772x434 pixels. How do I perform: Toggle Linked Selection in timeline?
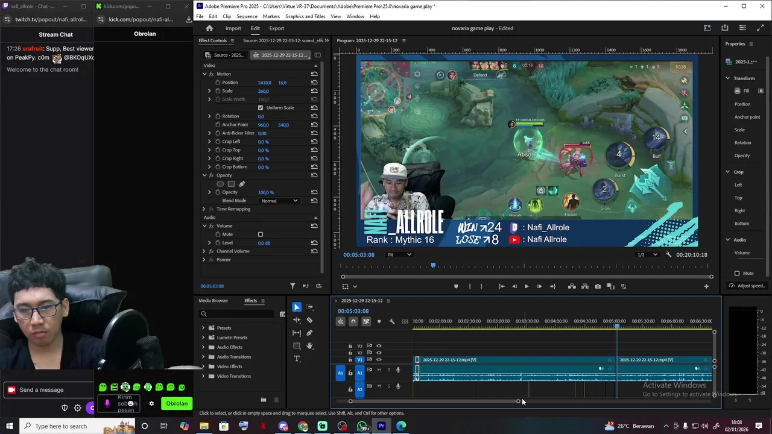[x=366, y=321]
